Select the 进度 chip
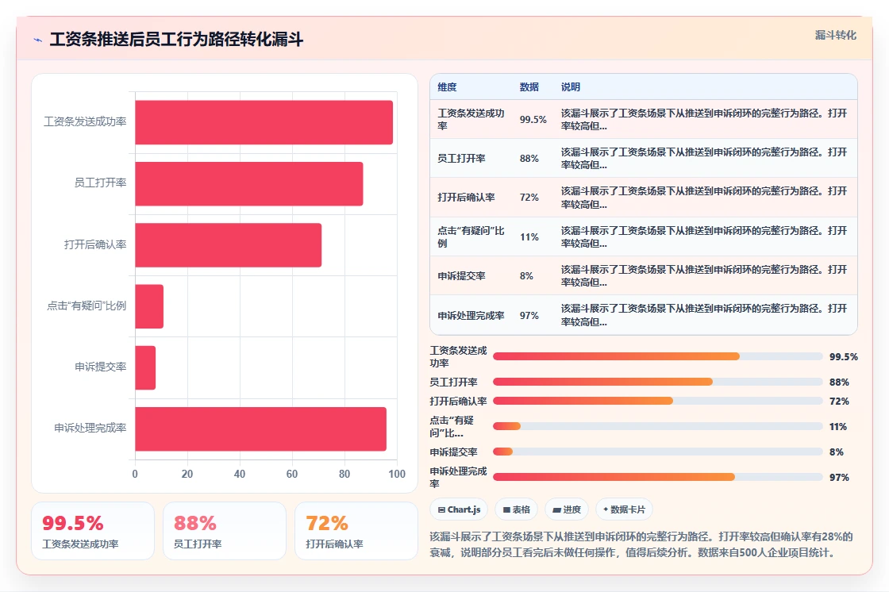 [567, 509]
